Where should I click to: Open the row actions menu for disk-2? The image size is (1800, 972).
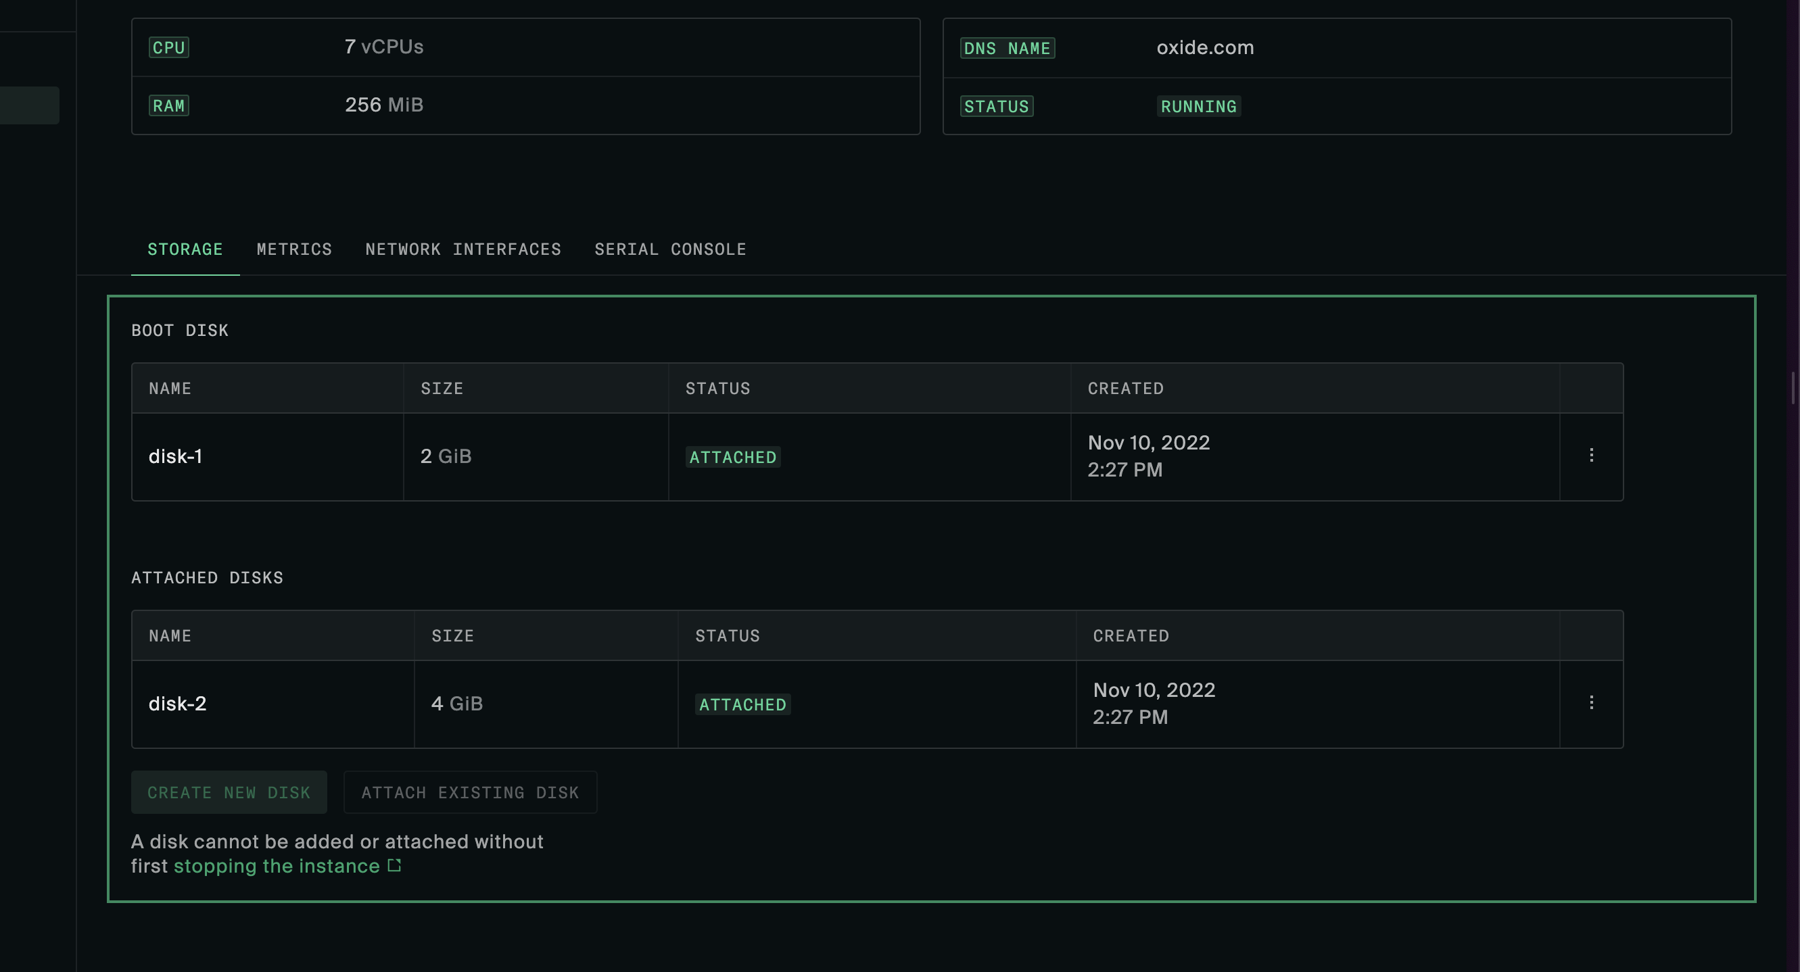pyautogui.click(x=1591, y=702)
